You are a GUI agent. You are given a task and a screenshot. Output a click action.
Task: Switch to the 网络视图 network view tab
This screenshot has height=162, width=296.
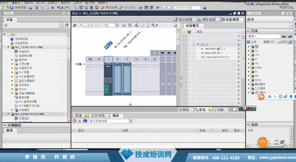[x=209, y=20]
